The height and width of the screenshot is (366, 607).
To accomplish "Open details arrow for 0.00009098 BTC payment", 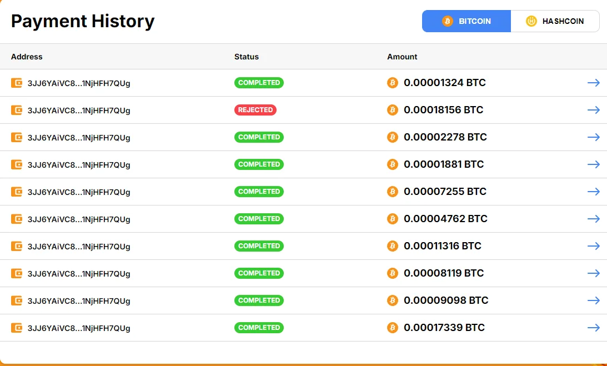I will (594, 300).
